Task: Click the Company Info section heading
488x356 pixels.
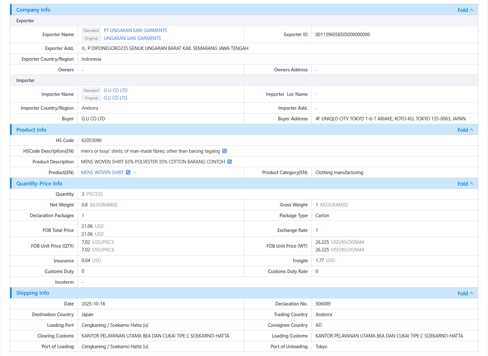Action: click(x=33, y=10)
